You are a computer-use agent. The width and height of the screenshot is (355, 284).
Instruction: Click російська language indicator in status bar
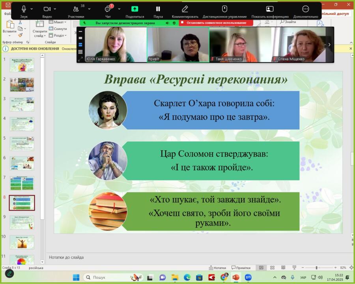pos(36,268)
